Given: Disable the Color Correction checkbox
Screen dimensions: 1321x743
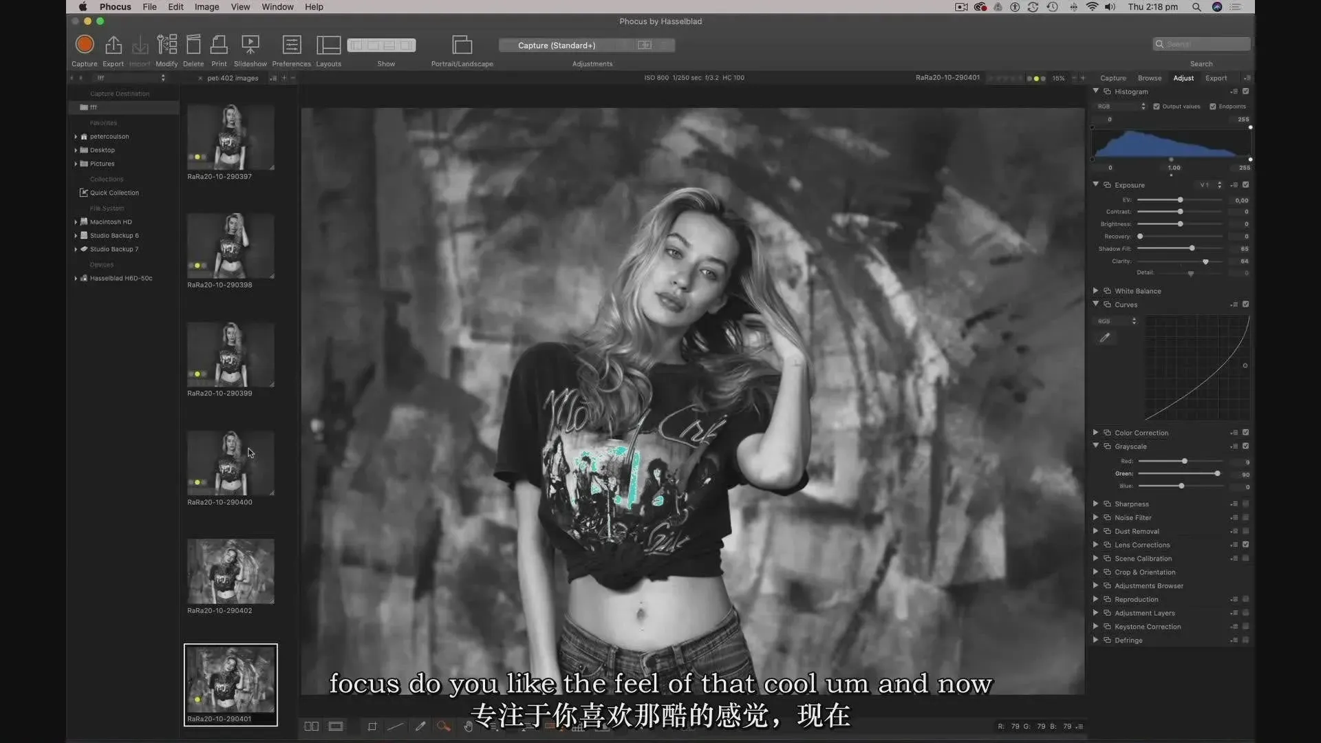Looking at the screenshot, I should coord(1246,433).
